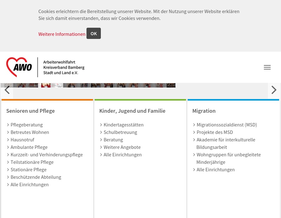Select Pflegeberatung link
Screen dimensions: 281x218
pyautogui.click(x=27, y=125)
